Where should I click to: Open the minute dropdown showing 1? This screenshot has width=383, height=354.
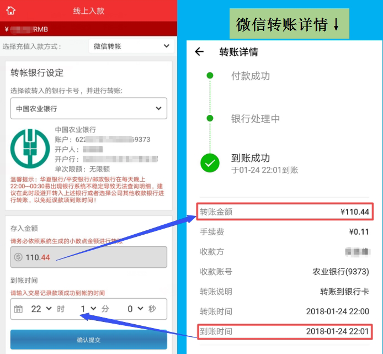click(88, 309)
